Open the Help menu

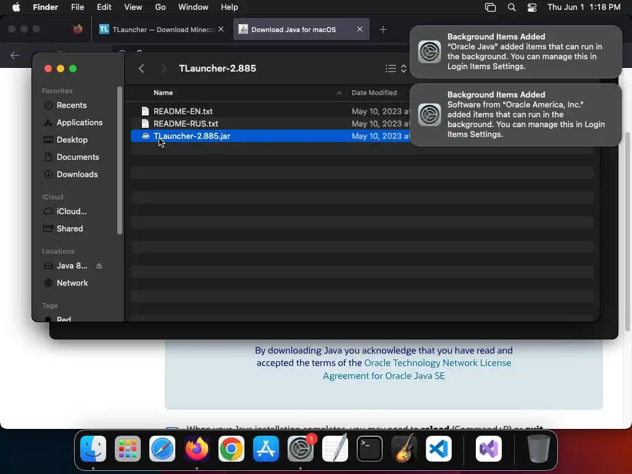pos(230,7)
